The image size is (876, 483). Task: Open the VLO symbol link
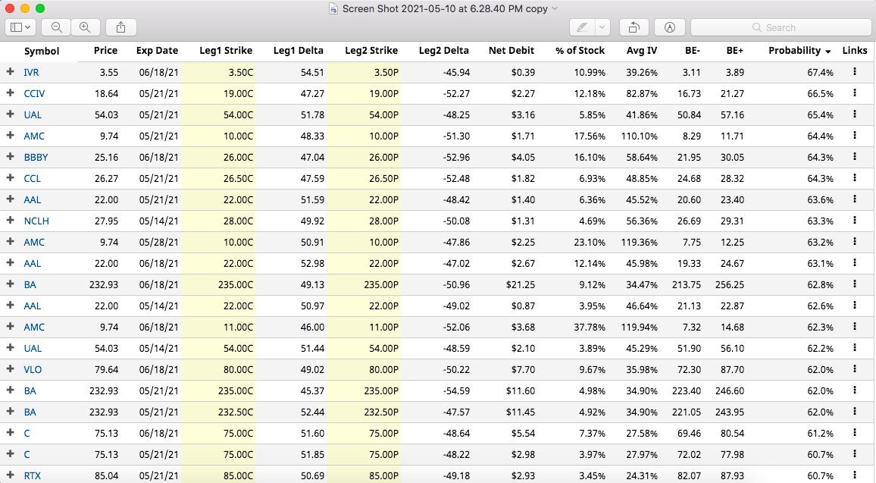coord(33,369)
